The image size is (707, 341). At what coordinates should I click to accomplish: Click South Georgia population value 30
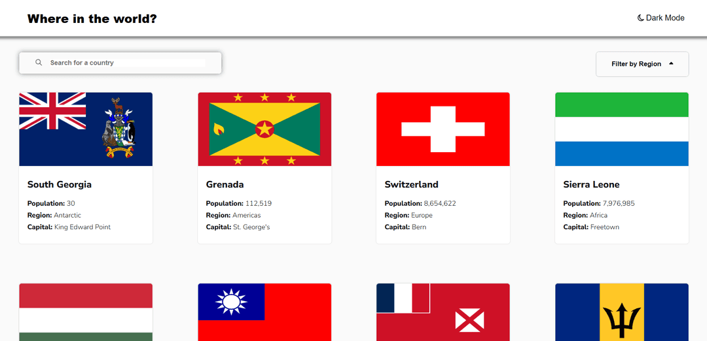[x=71, y=203]
